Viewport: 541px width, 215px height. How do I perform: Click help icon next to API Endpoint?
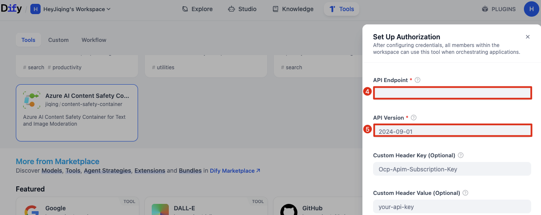pyautogui.click(x=418, y=80)
